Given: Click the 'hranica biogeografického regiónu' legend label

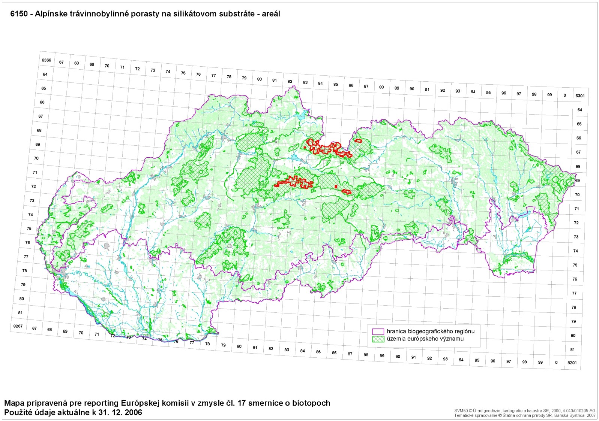Looking at the screenshot, I should [431, 331].
